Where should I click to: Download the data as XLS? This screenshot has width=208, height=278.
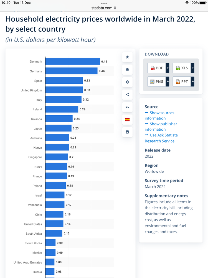pyautogui.click(x=182, y=68)
